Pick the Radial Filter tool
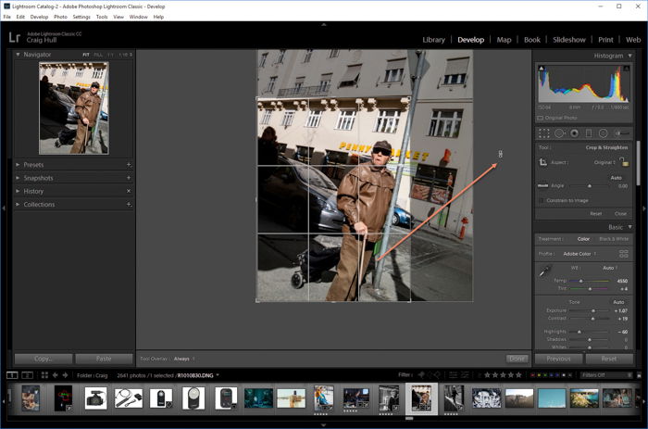Viewport: 648px width, 429px height. [603, 133]
